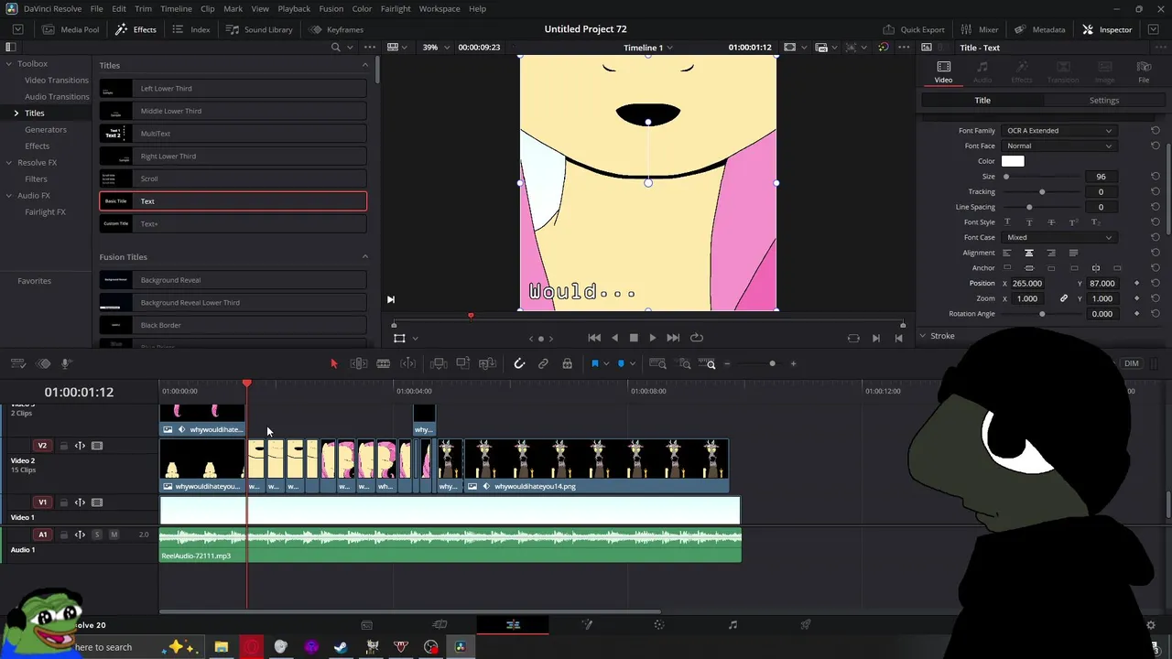Open the flag color dropdown arrow
The image size is (1172, 659).
[605, 364]
